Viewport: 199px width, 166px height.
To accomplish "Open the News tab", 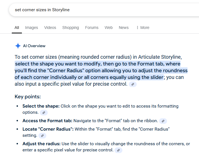I will (123, 28).
